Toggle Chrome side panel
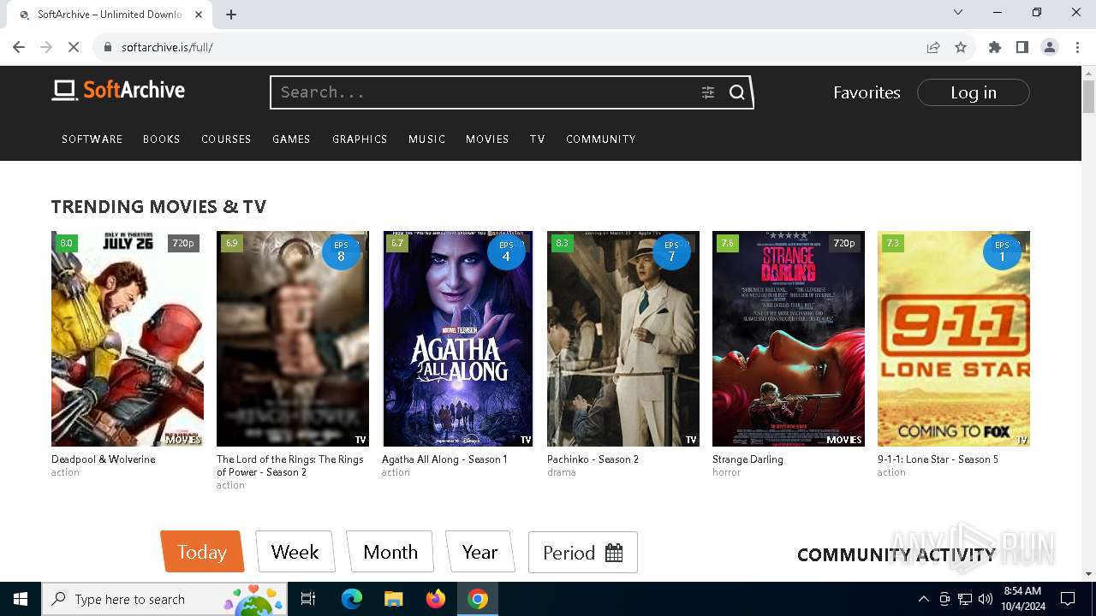Viewport: 1096px width, 616px height. tap(1022, 47)
